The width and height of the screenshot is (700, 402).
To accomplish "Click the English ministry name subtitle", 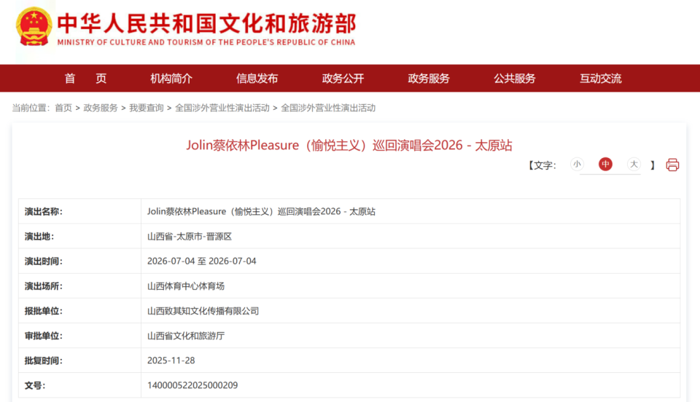I will 206,42.
